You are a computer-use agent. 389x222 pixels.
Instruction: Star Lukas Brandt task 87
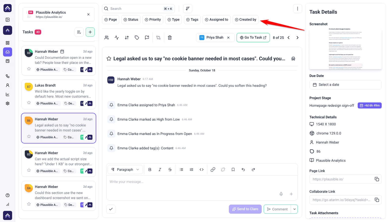(29, 103)
